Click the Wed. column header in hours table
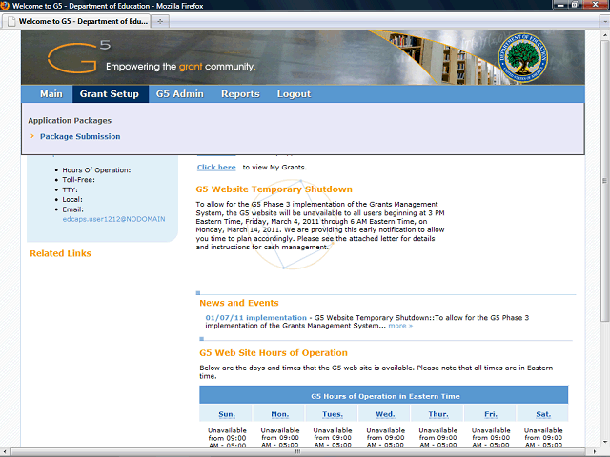This screenshot has height=457, width=610. pyautogui.click(x=385, y=414)
